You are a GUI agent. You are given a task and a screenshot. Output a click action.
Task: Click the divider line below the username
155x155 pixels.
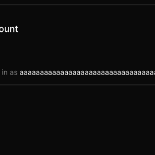77,85
